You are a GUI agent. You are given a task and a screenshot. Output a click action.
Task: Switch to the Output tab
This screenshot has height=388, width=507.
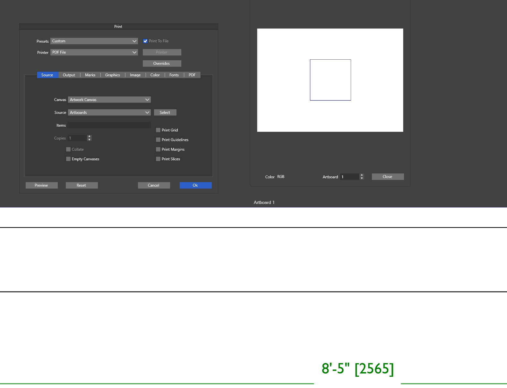pyautogui.click(x=69, y=75)
